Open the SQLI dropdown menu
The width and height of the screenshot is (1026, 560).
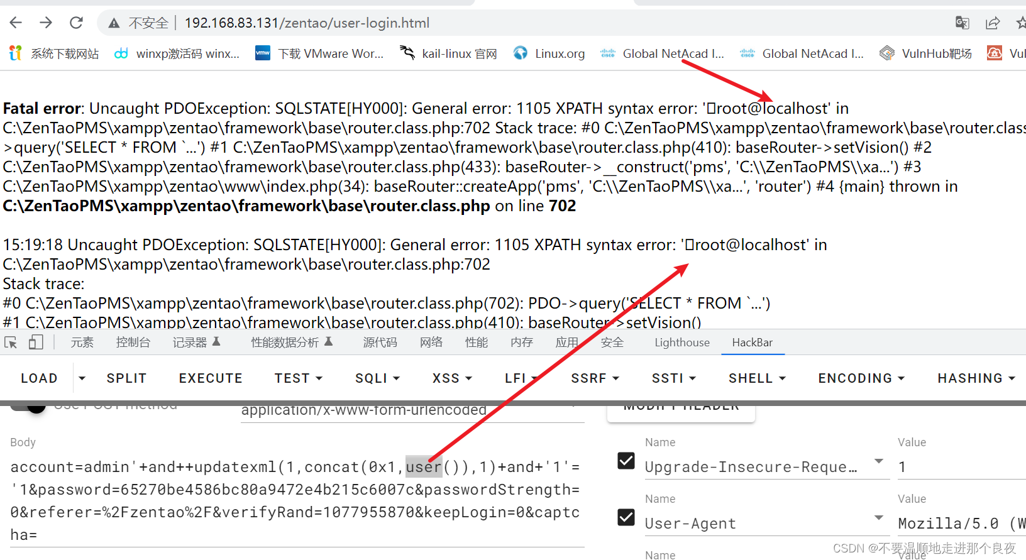point(378,378)
